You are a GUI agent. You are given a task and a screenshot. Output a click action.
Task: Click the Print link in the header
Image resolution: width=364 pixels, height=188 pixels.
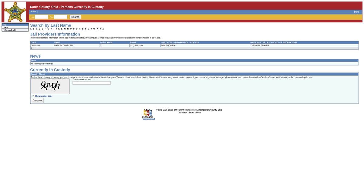pos(356,12)
